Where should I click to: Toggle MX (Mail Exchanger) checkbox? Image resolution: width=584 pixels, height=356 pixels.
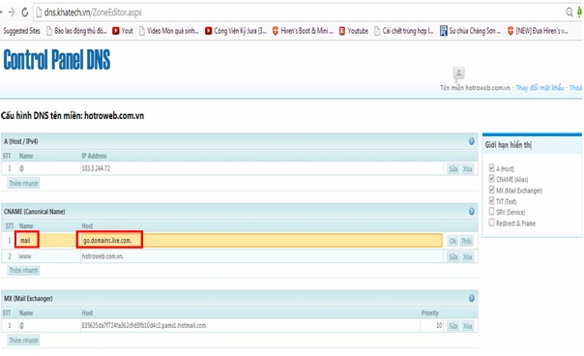coord(491,191)
